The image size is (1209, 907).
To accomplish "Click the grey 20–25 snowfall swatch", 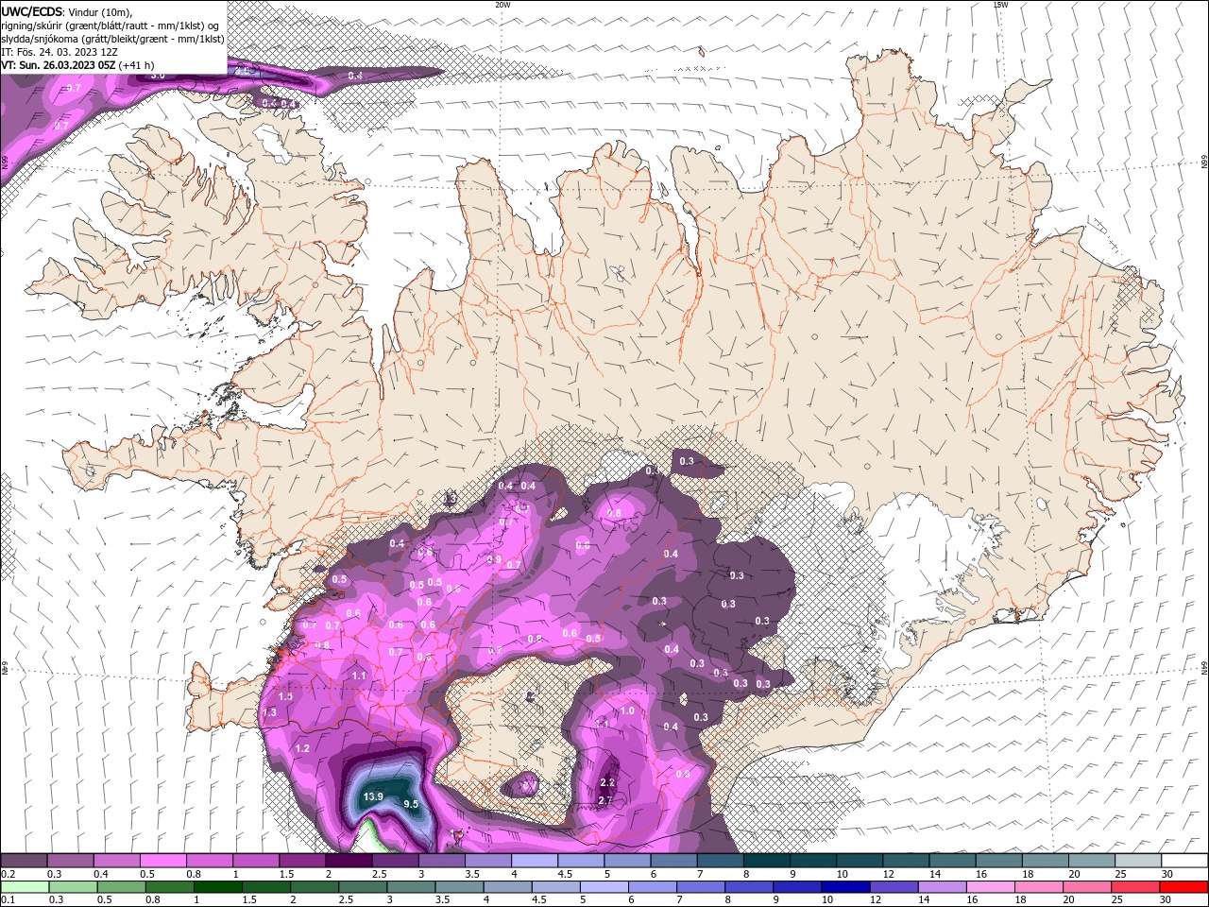I will (1091, 861).
